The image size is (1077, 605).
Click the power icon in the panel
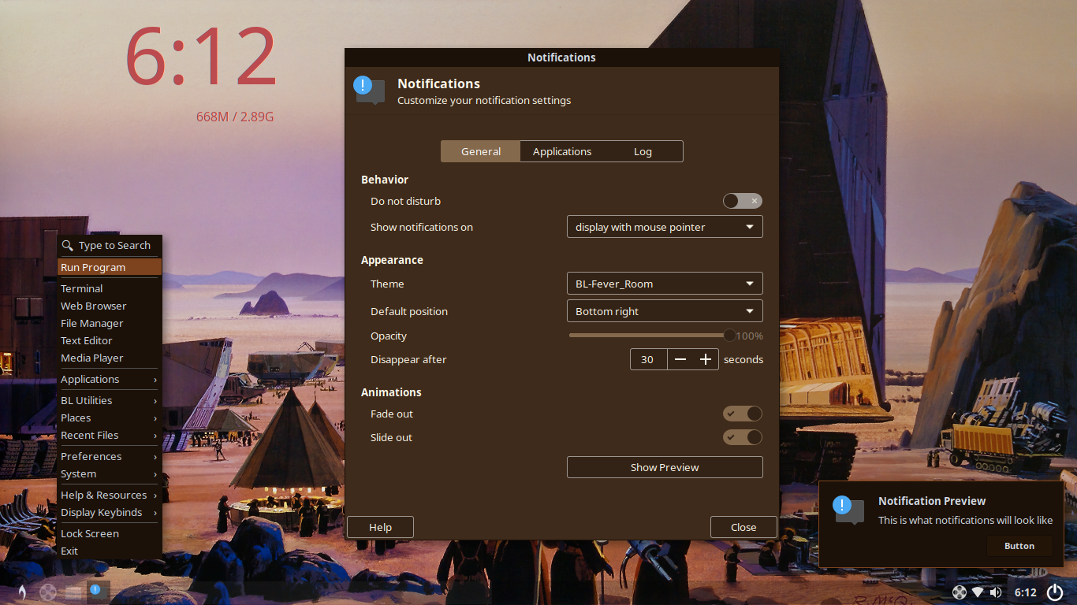click(x=1055, y=592)
